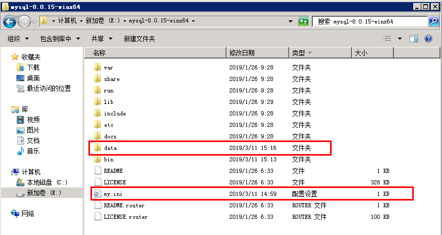Select 计算机 in the navigation pane

click(x=31, y=172)
